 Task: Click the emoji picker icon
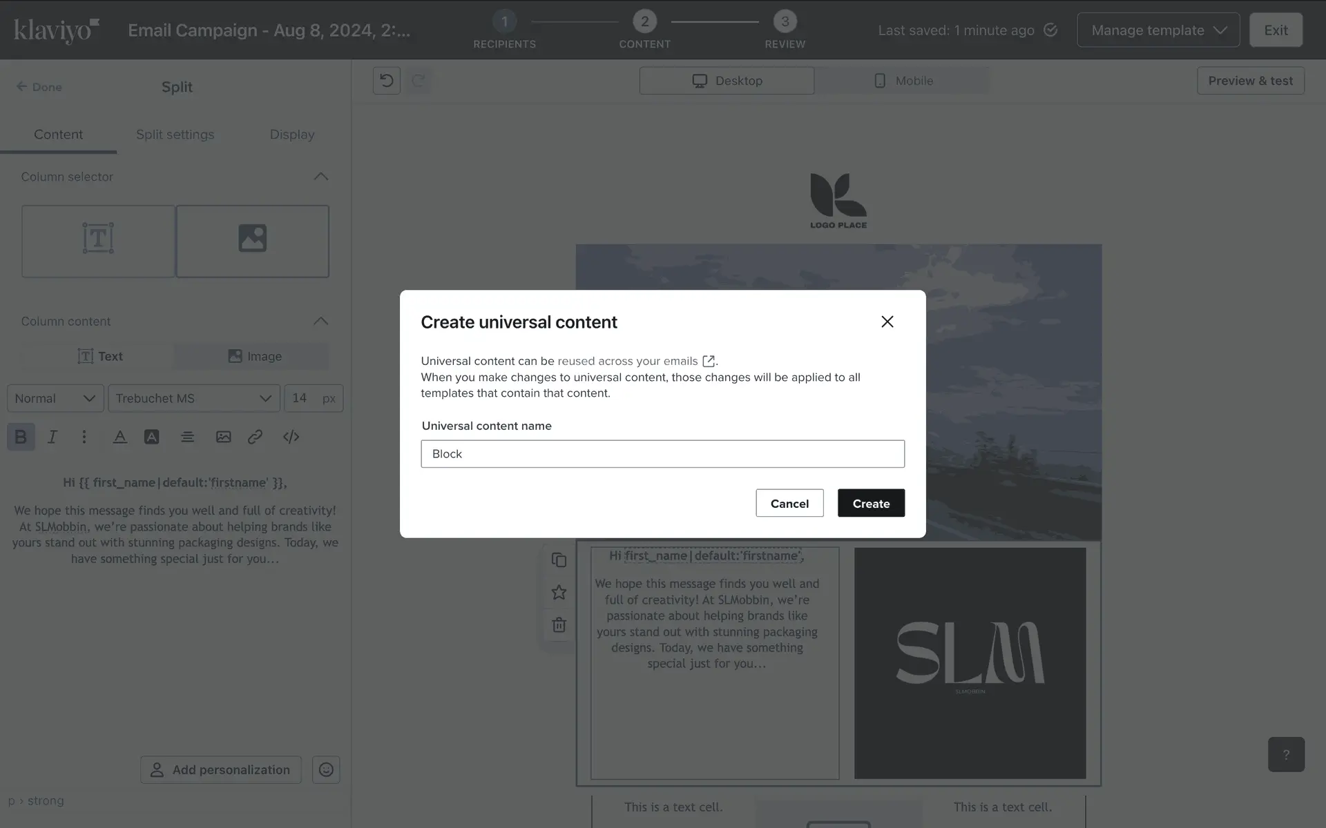326,769
